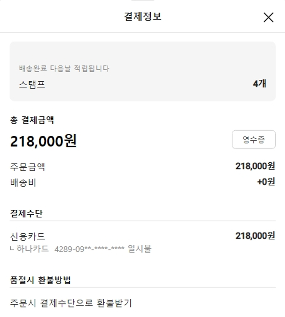Image resolution: width=285 pixels, height=317 pixels.
Task: Click the 주문금액 label
Action: pyautogui.click(x=28, y=166)
